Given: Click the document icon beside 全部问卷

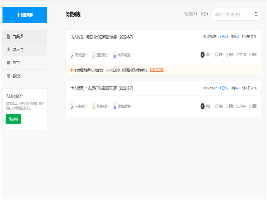Looking at the screenshot, I should click(8, 36).
